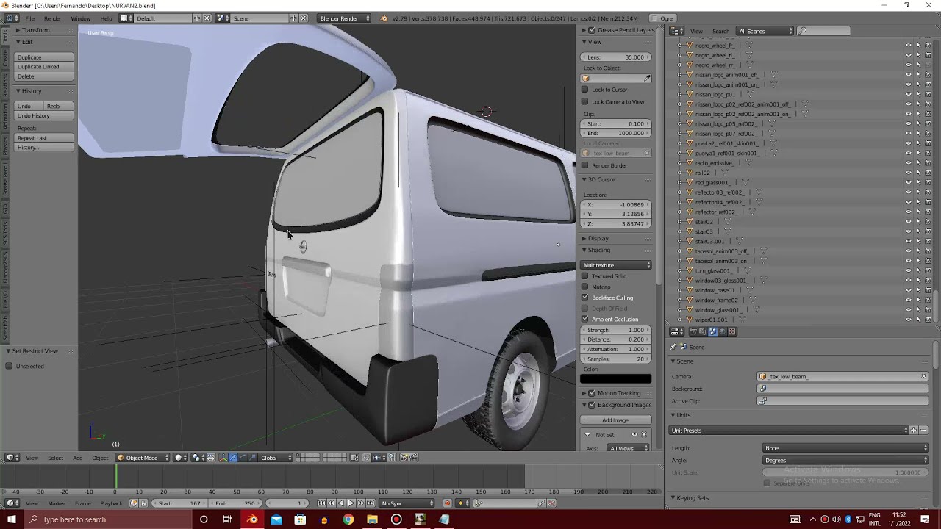Click the eyedropper for Lock to Object
The height and width of the screenshot is (529, 941).
coord(647,79)
